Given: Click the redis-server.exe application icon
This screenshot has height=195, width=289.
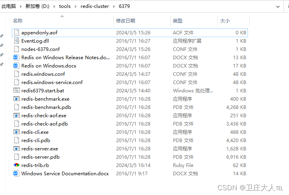Looking at the screenshot, I should click(17, 149).
